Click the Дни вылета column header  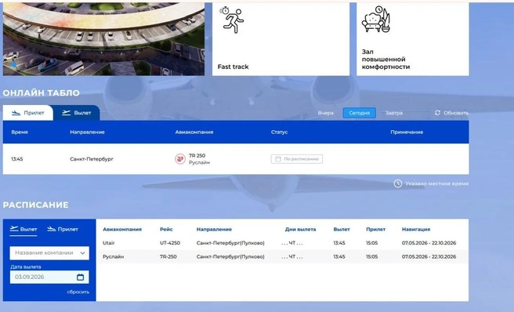point(300,230)
